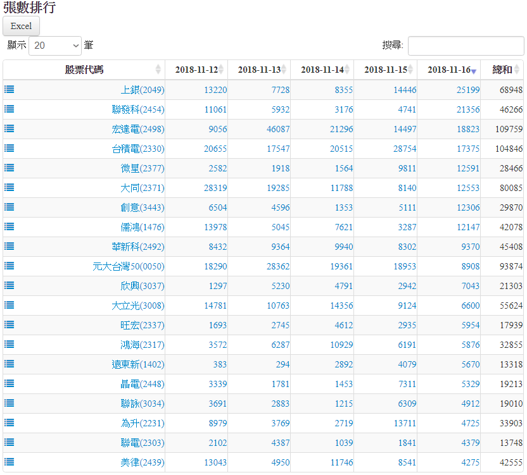
Task: Sort by the 2018-11-14 column header
Action: [x=322, y=70]
